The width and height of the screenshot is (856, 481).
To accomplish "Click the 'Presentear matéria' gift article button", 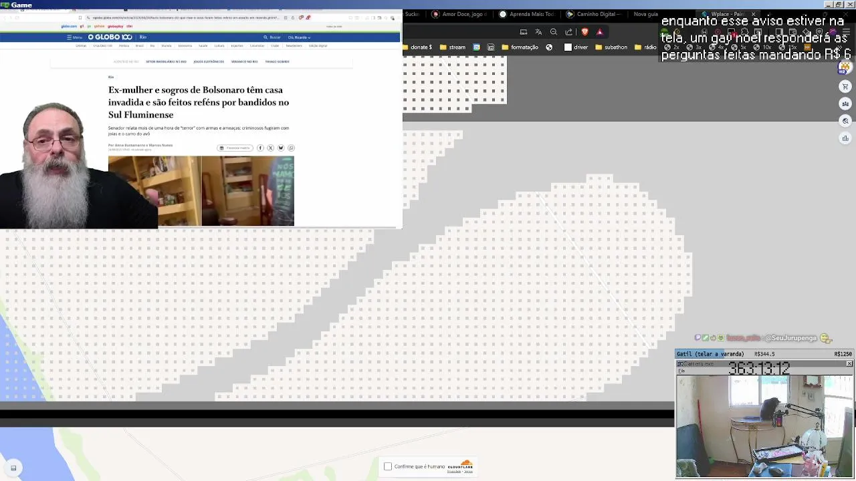I will 235,148.
